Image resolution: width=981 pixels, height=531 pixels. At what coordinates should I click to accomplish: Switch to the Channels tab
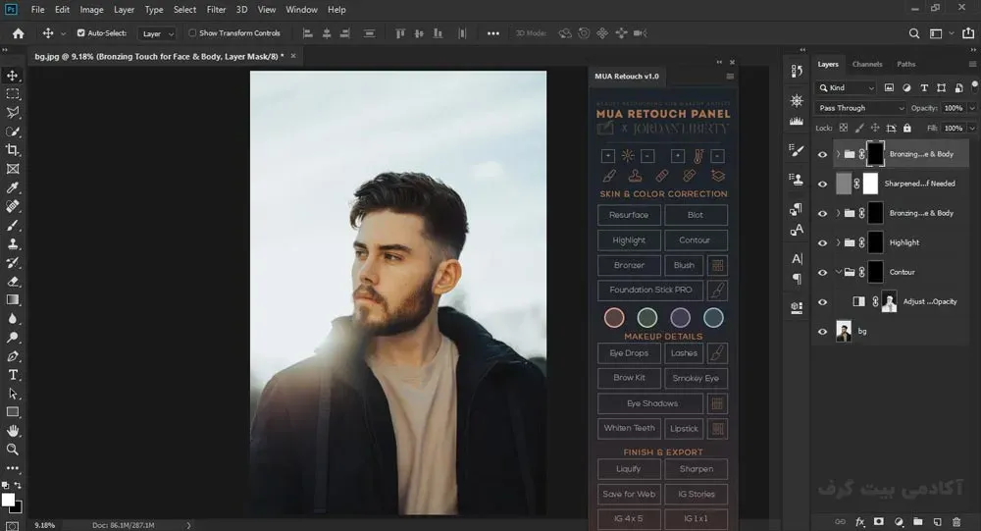pyautogui.click(x=867, y=64)
